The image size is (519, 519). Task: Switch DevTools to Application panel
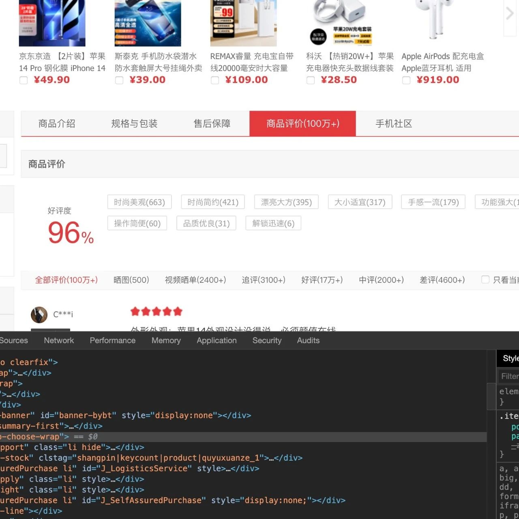(217, 340)
